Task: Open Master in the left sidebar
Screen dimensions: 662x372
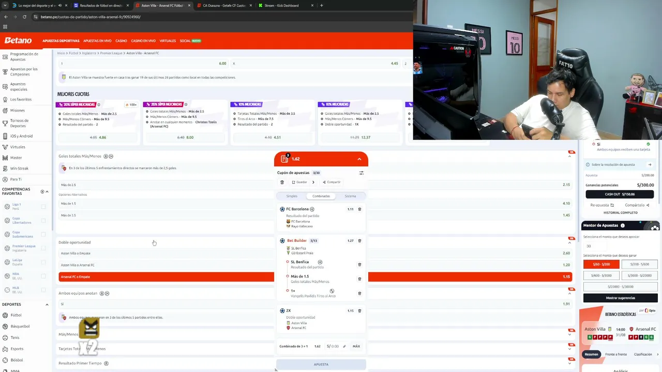Action: [16, 158]
